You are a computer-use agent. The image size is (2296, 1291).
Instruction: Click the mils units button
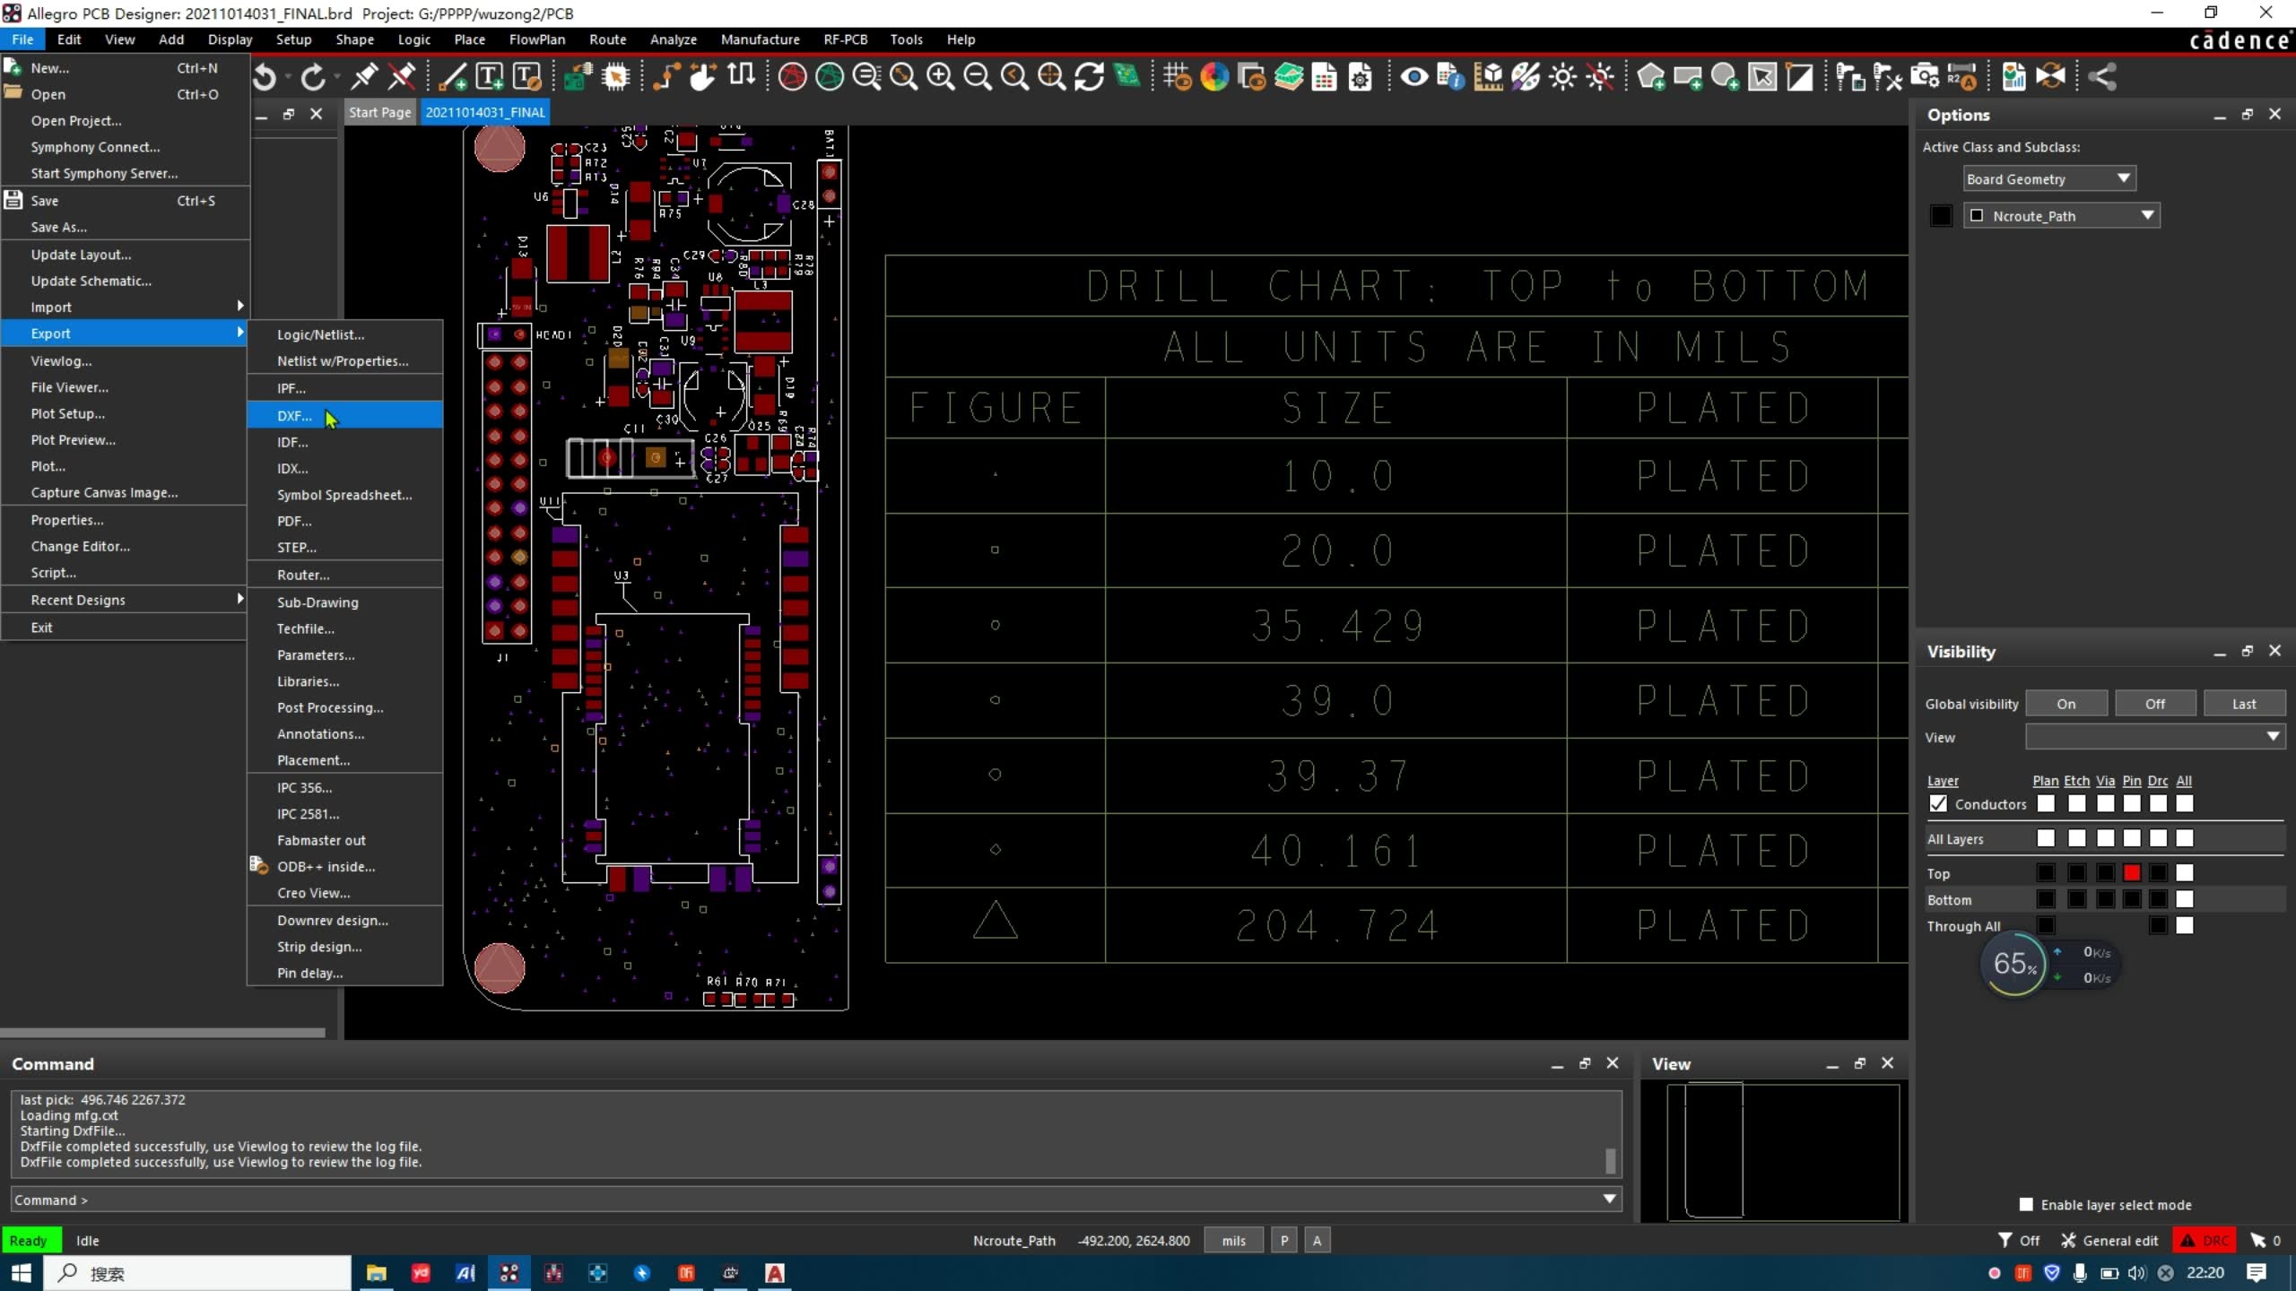(x=1233, y=1241)
